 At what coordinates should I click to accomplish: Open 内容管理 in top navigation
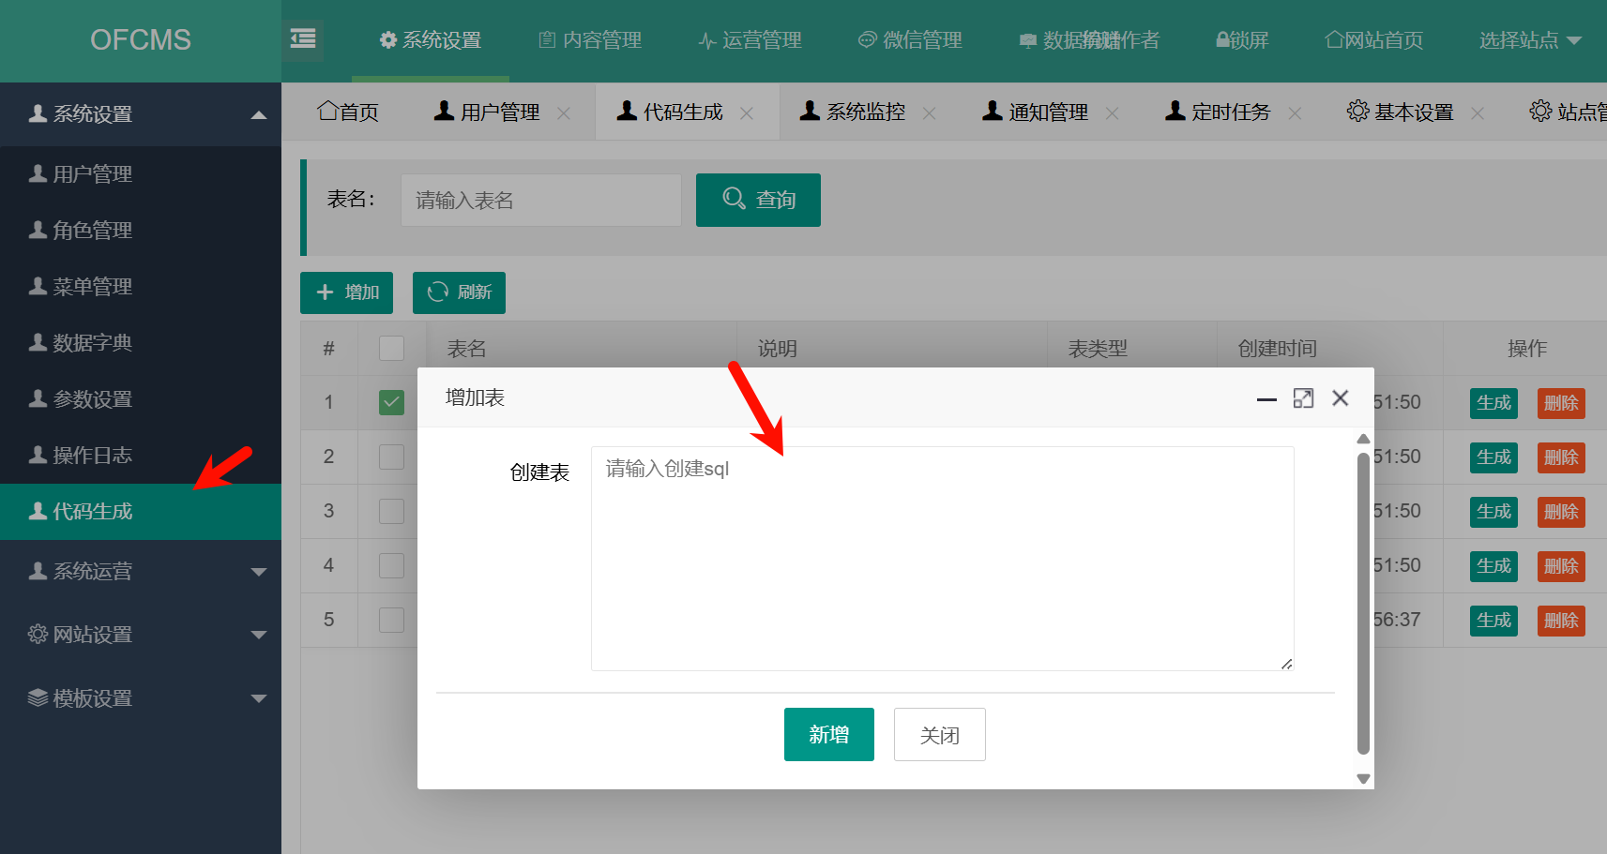(x=590, y=40)
